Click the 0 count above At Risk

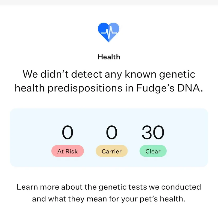coord(68,132)
